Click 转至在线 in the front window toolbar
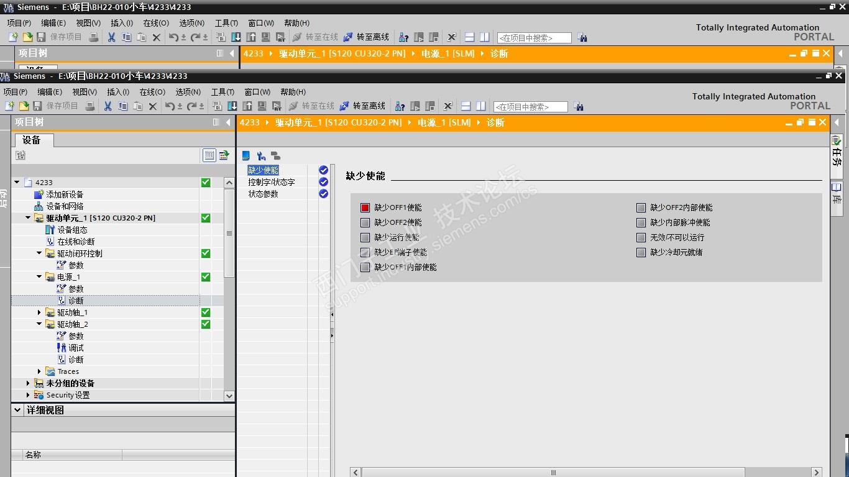This screenshot has width=849, height=477. [x=313, y=106]
